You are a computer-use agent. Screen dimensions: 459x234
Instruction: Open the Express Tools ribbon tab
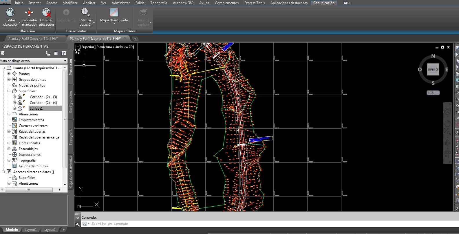coord(254,3)
